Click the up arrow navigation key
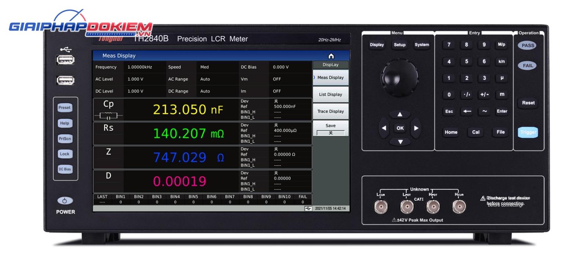Image resolution: width=587 pixels, height=262 pixels. click(x=400, y=114)
